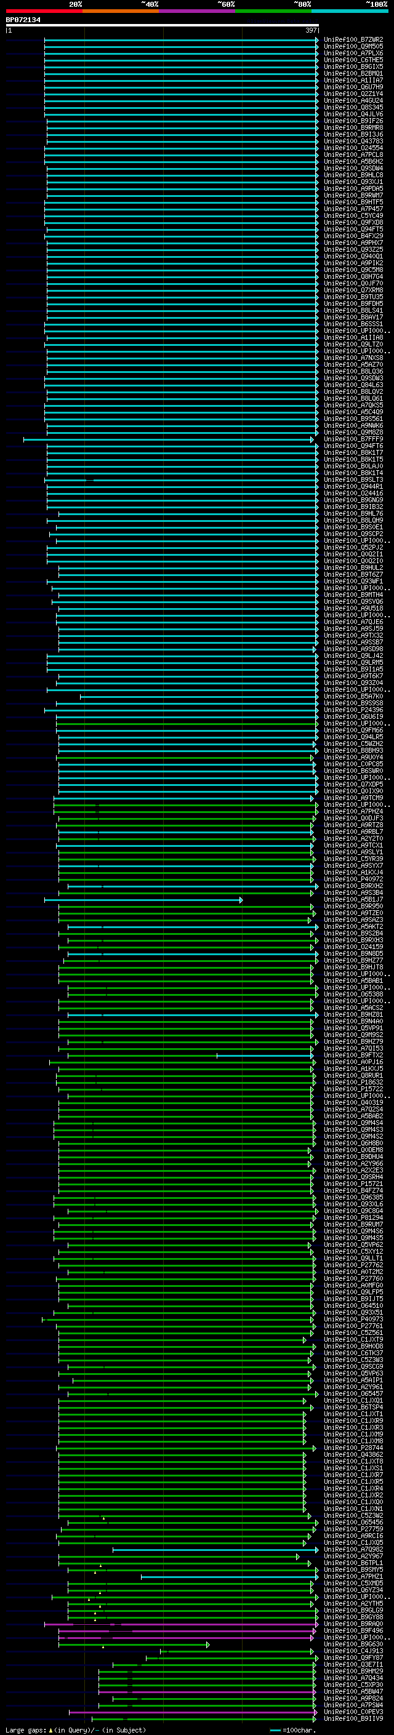
Task: Select the UniRef100_Q8S345 label
Action: (353, 107)
